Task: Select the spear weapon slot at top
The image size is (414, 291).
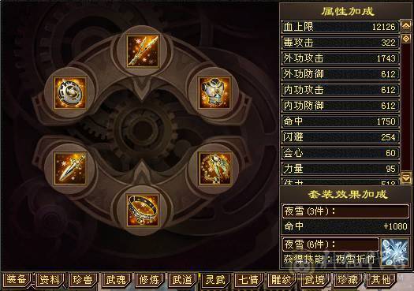Action: point(143,51)
